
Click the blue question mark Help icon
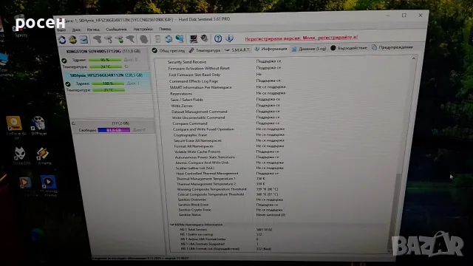[x=218, y=38]
